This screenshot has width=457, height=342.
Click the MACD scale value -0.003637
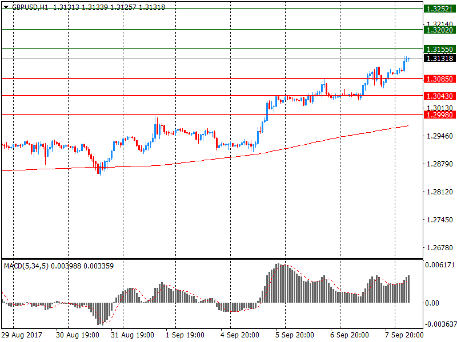441,324
